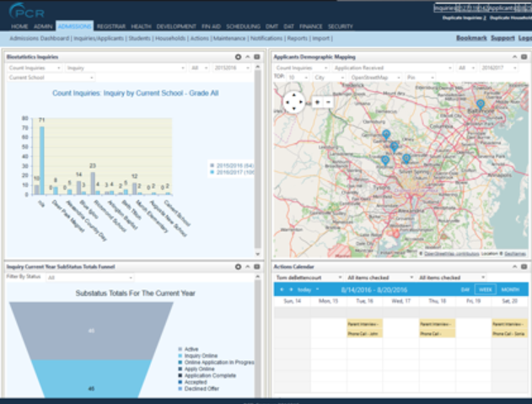Open Saturday 20 Phone Call event

tap(510, 334)
